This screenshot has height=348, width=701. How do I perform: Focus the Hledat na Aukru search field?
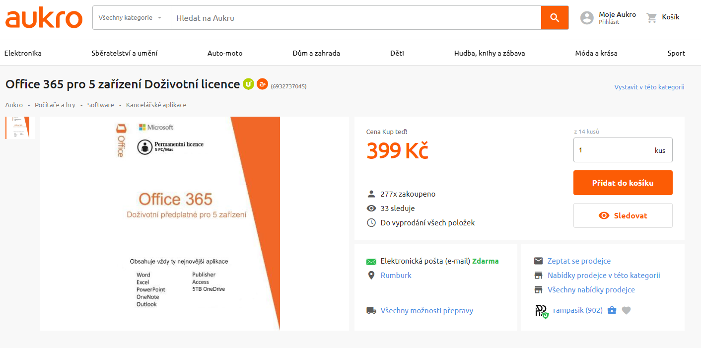[356, 18]
